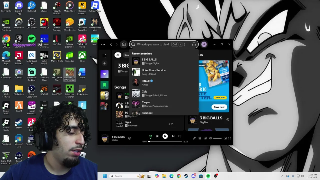Open the Browse icon in search bar
This screenshot has width=320, height=180.
pos(194,44)
